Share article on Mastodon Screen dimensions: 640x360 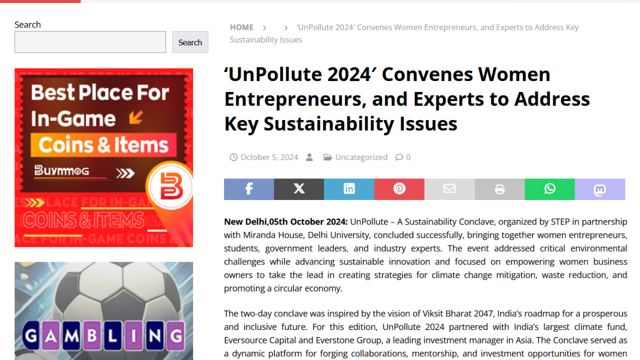[x=599, y=189]
